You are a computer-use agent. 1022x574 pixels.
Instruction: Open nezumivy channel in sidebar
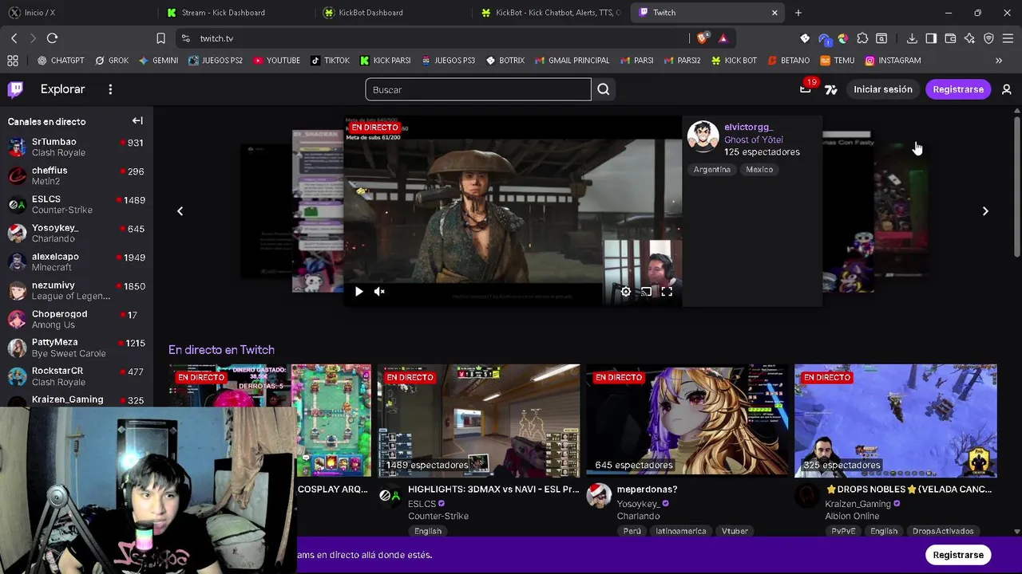[77, 291]
